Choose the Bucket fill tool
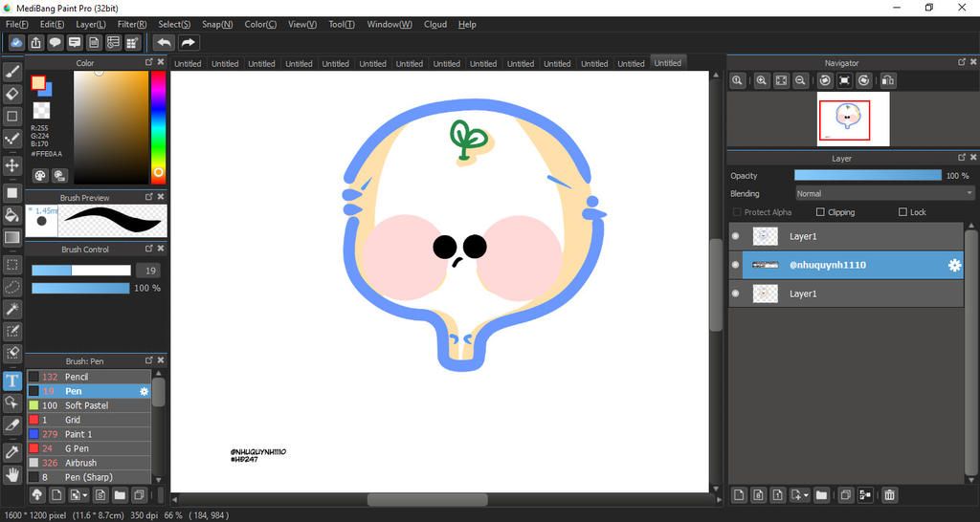 (12, 215)
